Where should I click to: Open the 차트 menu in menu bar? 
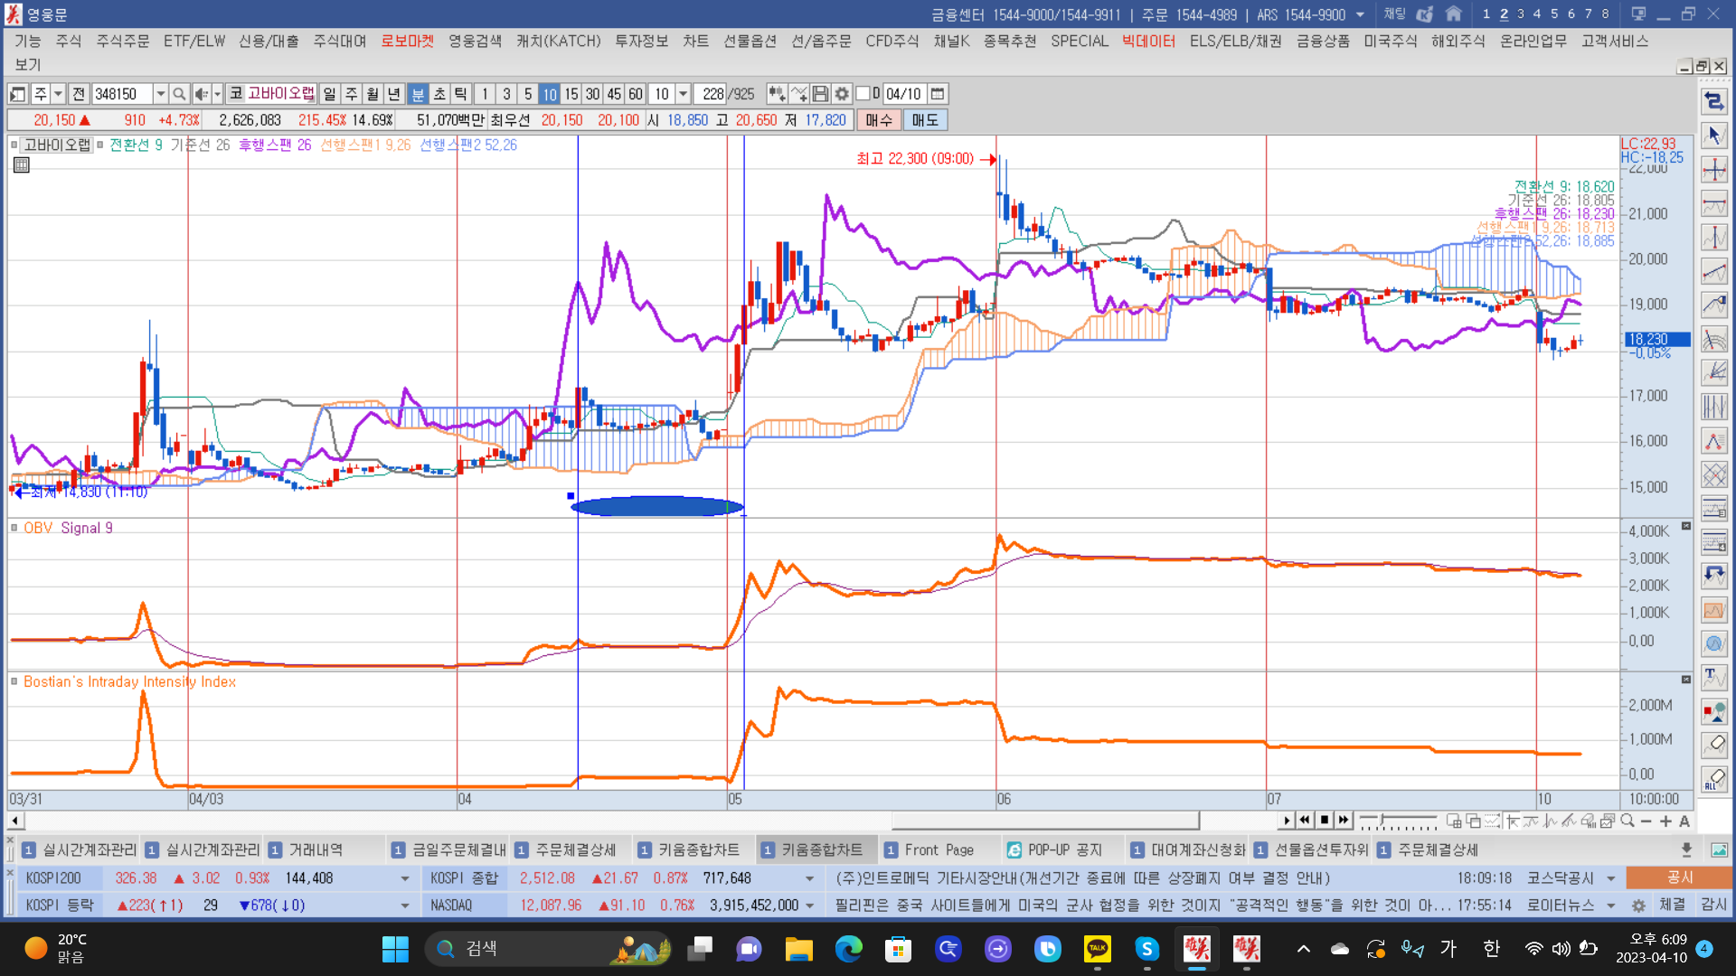point(695,42)
